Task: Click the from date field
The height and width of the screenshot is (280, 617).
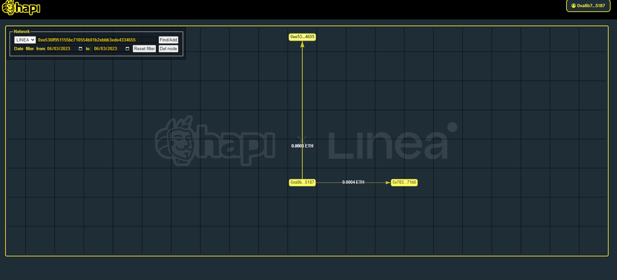Action: pyautogui.click(x=65, y=49)
